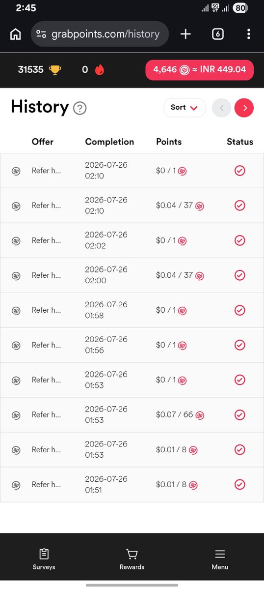Open the History help question mark icon
264x590 pixels.
79,108
